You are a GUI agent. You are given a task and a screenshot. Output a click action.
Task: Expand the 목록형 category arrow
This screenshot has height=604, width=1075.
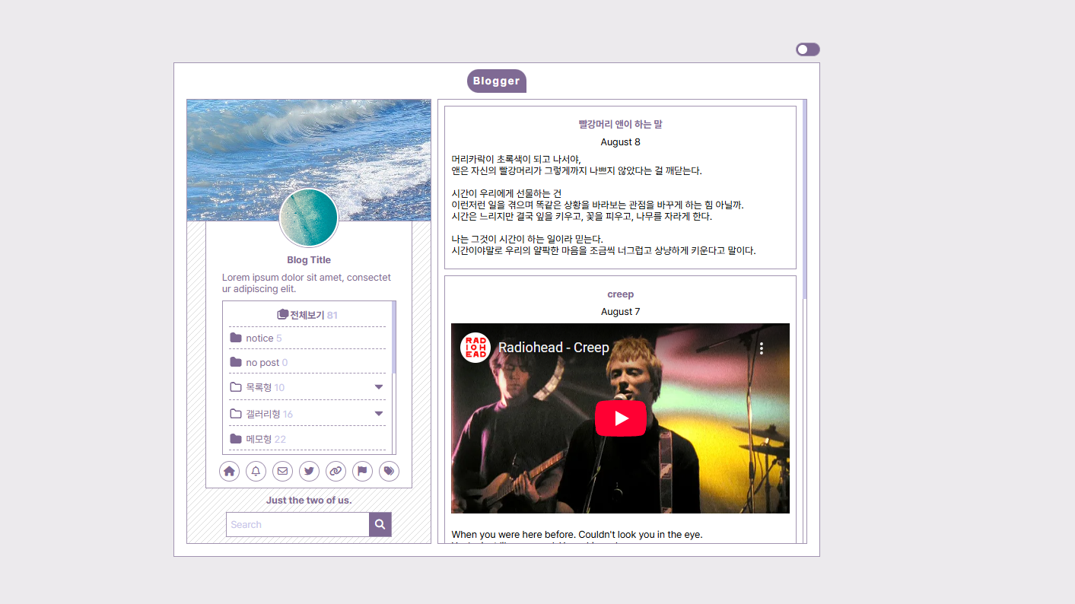point(379,387)
